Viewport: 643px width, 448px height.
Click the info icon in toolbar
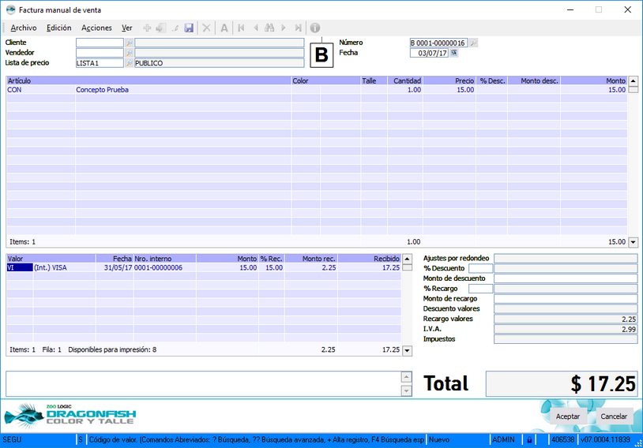pyautogui.click(x=314, y=28)
